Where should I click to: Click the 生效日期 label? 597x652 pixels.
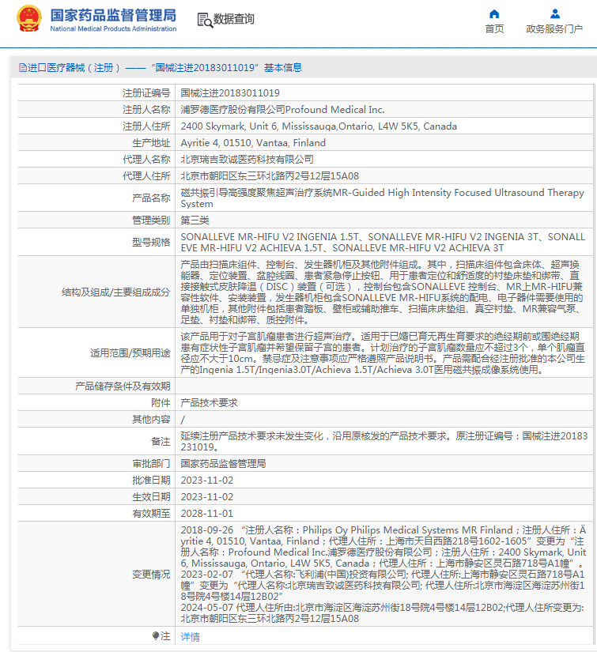pos(151,496)
